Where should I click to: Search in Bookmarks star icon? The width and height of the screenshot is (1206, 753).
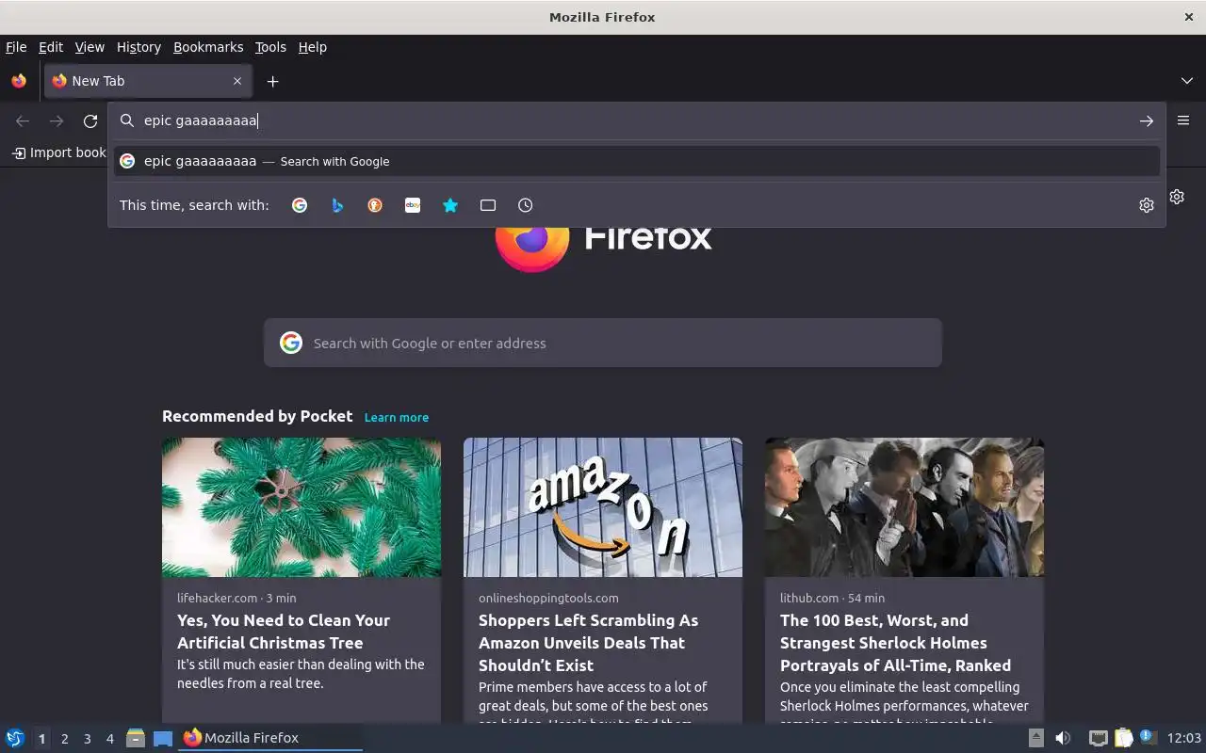[x=450, y=205]
